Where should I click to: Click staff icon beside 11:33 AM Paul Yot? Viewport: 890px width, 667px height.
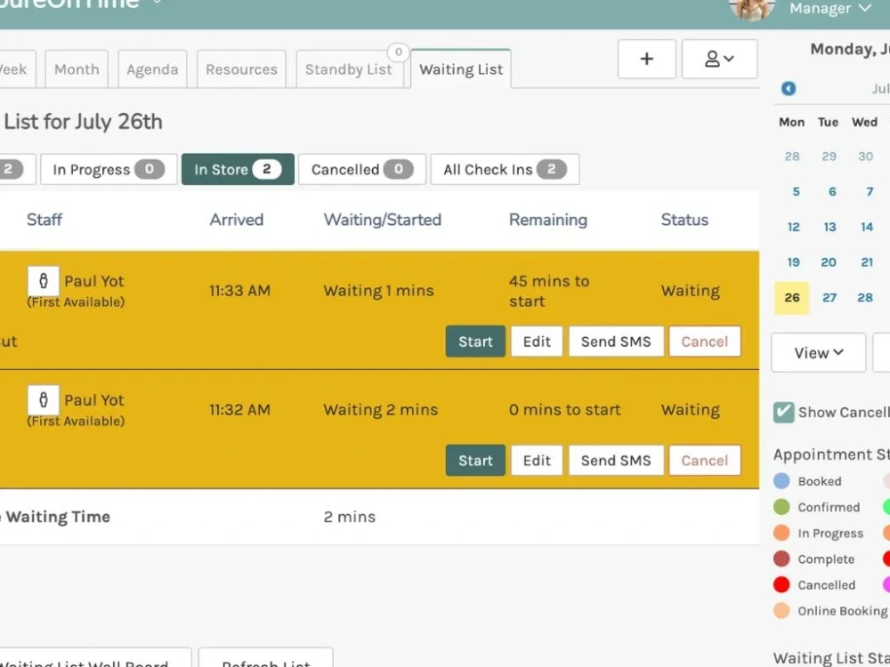tap(43, 281)
